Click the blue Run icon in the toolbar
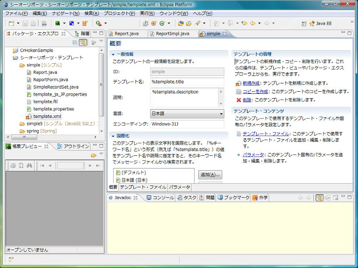 (x=72, y=23)
